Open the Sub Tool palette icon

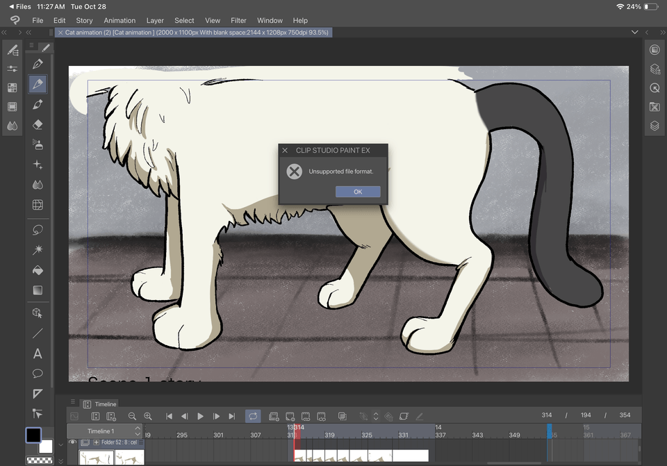click(x=13, y=50)
